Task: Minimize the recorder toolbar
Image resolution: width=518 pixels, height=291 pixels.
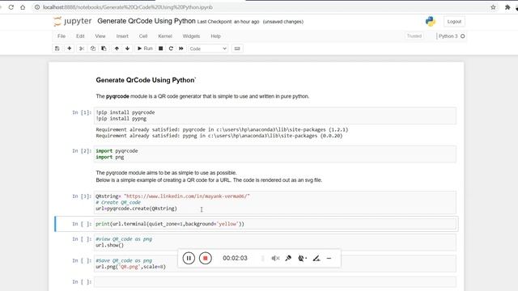Action: [329, 259]
